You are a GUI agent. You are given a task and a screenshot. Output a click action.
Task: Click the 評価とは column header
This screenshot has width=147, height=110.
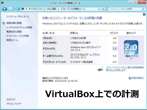(74, 33)
